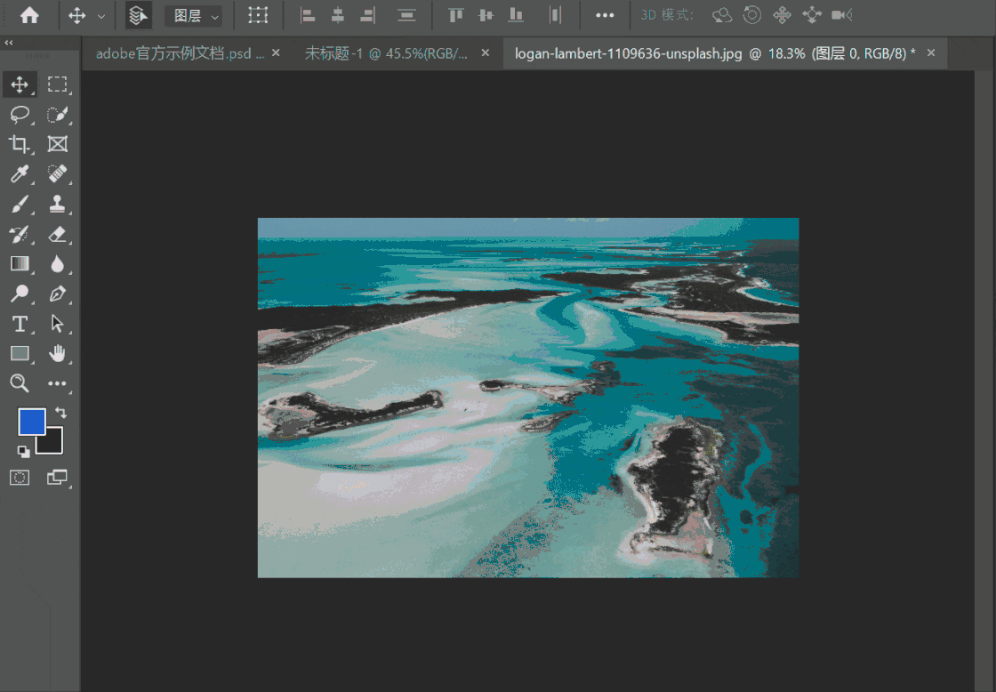The height and width of the screenshot is (692, 996).
Task: Select the Dodge tool
Action: (20, 294)
